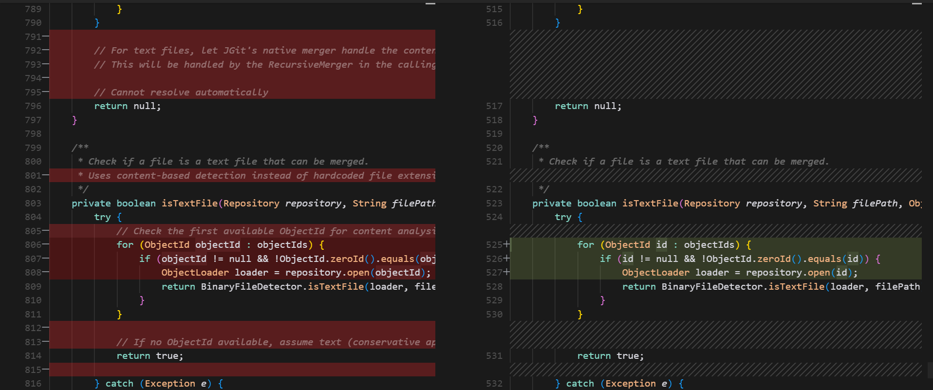
Task: Select line number 789 in the left pane
Action: [33, 9]
